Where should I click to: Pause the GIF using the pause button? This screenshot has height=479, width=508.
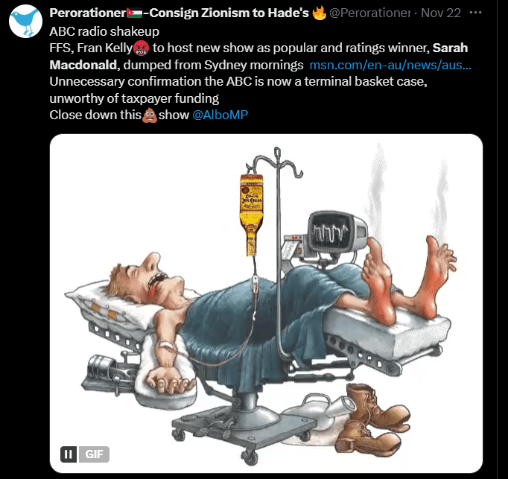click(68, 454)
